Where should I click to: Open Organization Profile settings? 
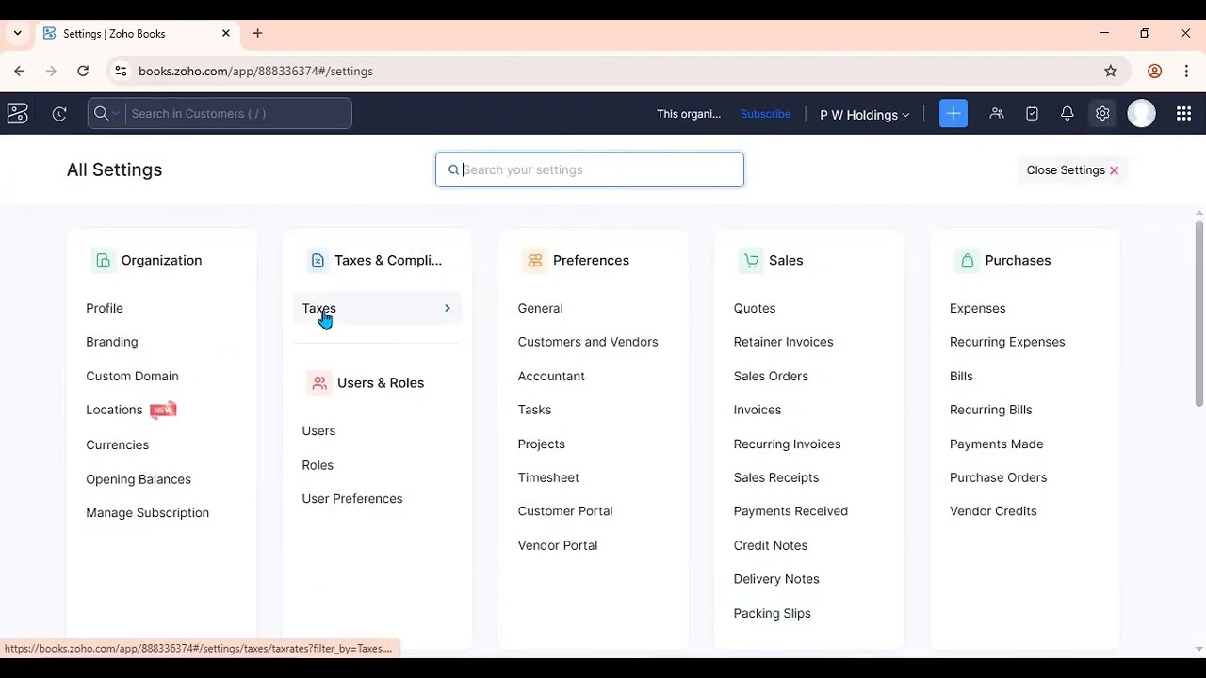click(105, 308)
